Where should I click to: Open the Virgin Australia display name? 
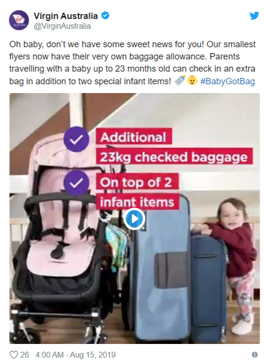click(x=66, y=16)
